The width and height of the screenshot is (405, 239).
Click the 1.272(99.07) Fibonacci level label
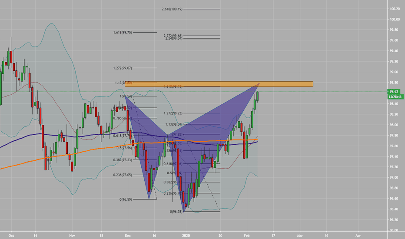pos(123,68)
